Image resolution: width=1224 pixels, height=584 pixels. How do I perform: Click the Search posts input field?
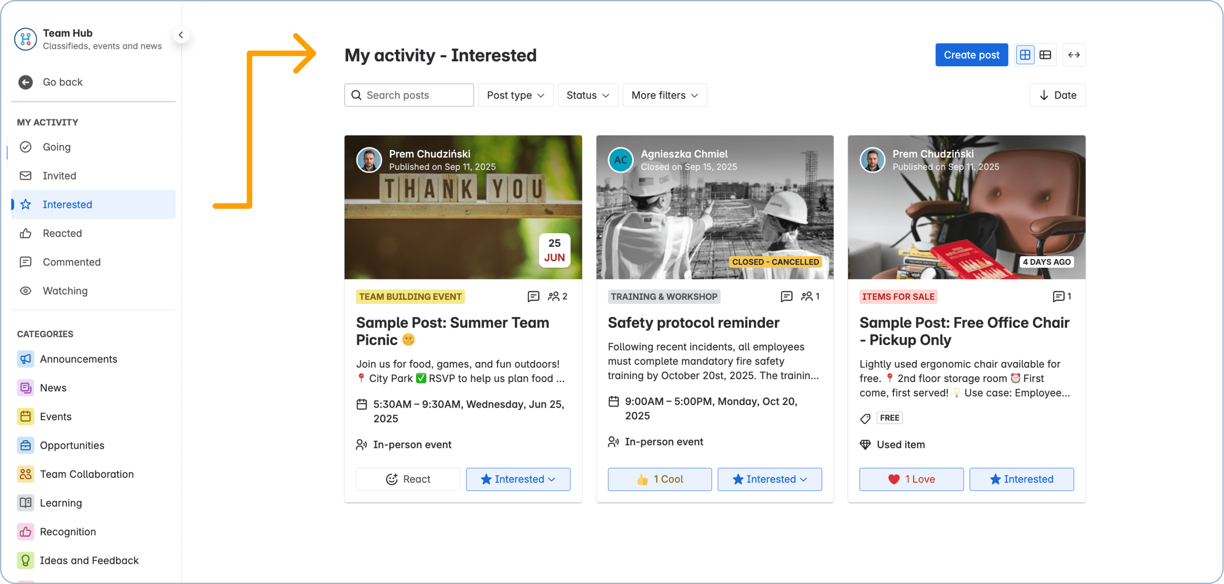point(409,95)
